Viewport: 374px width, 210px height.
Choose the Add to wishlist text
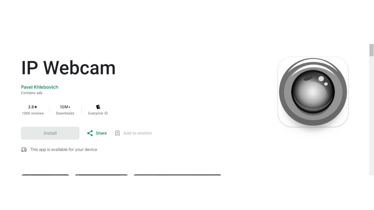pos(137,133)
